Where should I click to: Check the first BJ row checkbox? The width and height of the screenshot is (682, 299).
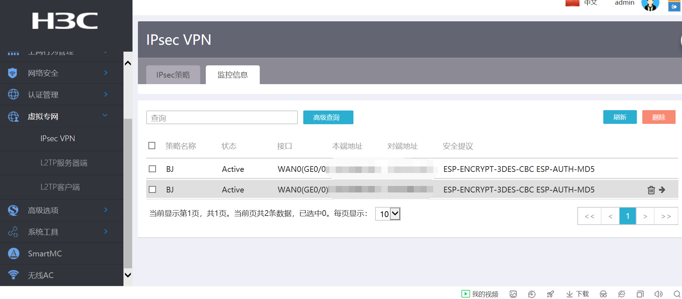pos(152,169)
